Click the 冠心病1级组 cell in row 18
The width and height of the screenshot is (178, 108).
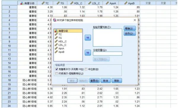[27, 80]
